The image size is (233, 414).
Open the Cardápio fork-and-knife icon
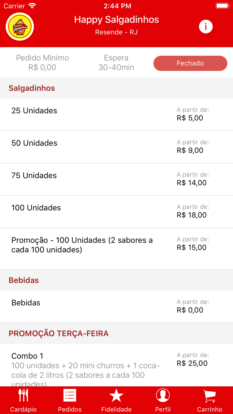[x=23, y=395]
